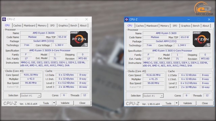Click the name field 'AMD Ryzen 5 3600X'
This screenshot has height=121, width=216.
point(44,33)
